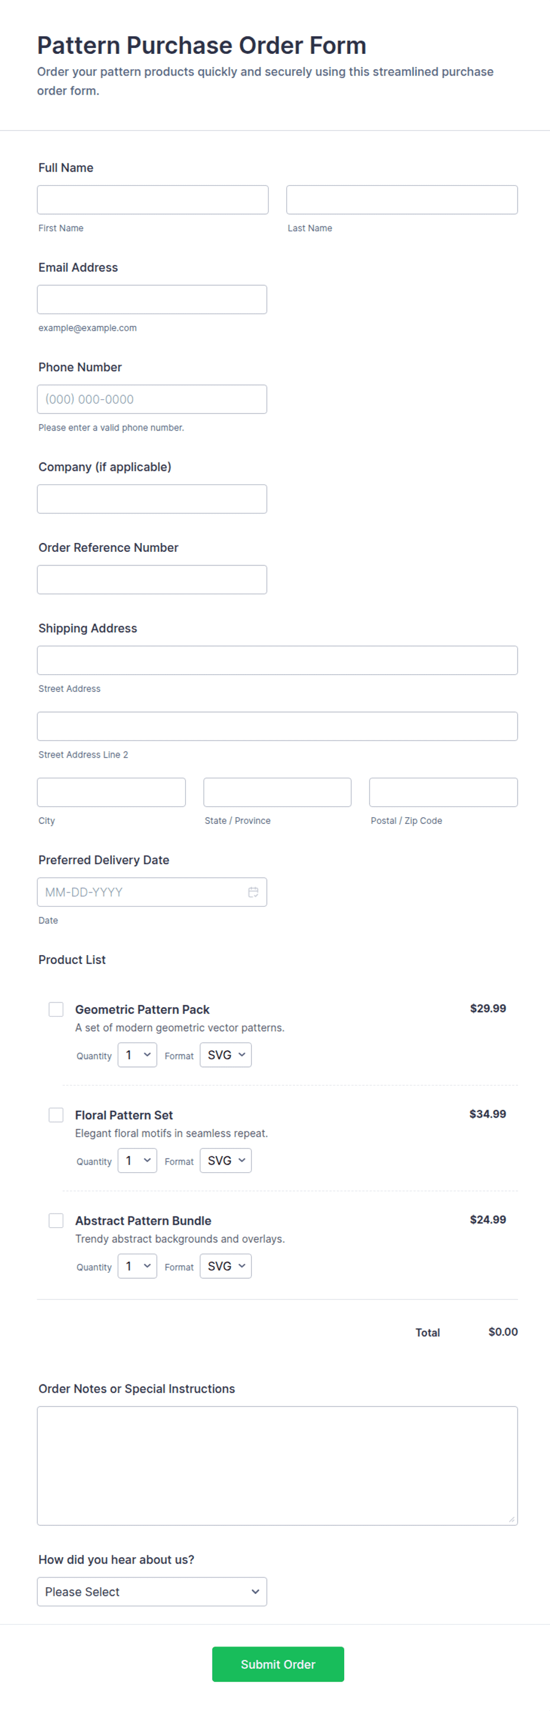The width and height of the screenshot is (550, 1711).
Task: Click the Phone Number field
Action: (x=152, y=399)
